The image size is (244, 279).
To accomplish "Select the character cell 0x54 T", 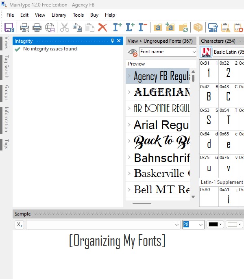I will tap(228, 119).
